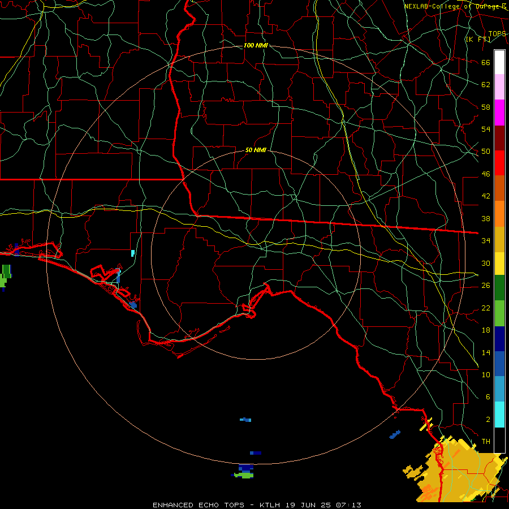509x509 pixels.
Task: Pick the magenta legend color swatch
Action: (x=499, y=113)
